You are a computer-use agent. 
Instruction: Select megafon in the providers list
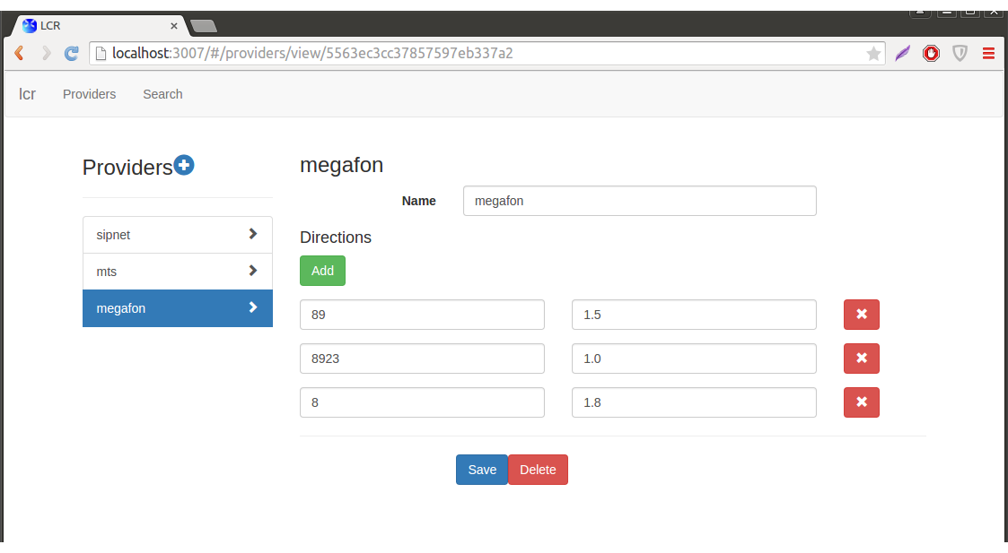tap(178, 308)
